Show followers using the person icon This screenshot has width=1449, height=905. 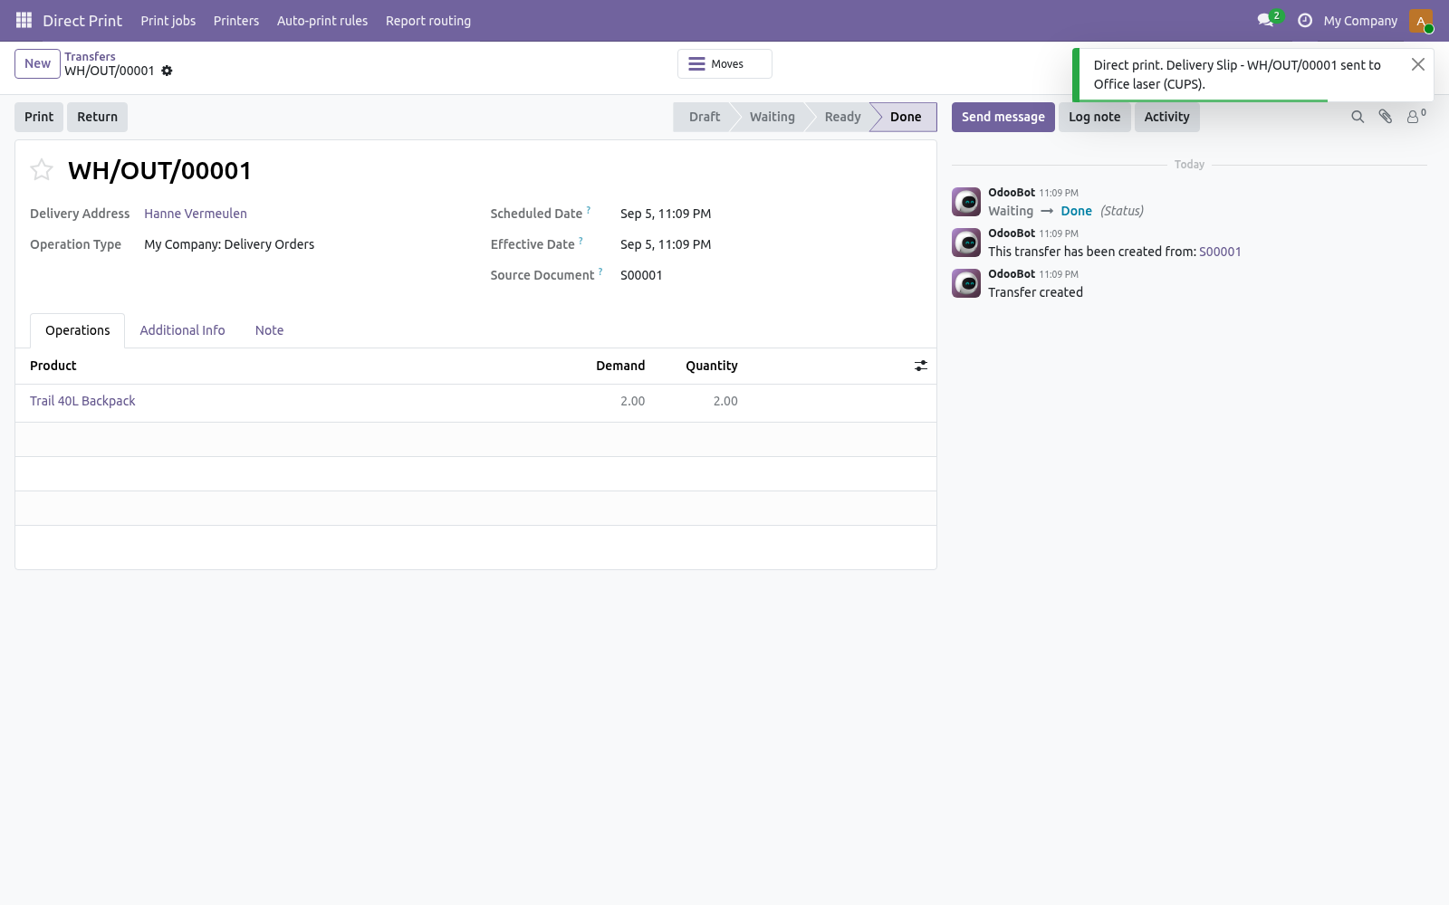1415,117
